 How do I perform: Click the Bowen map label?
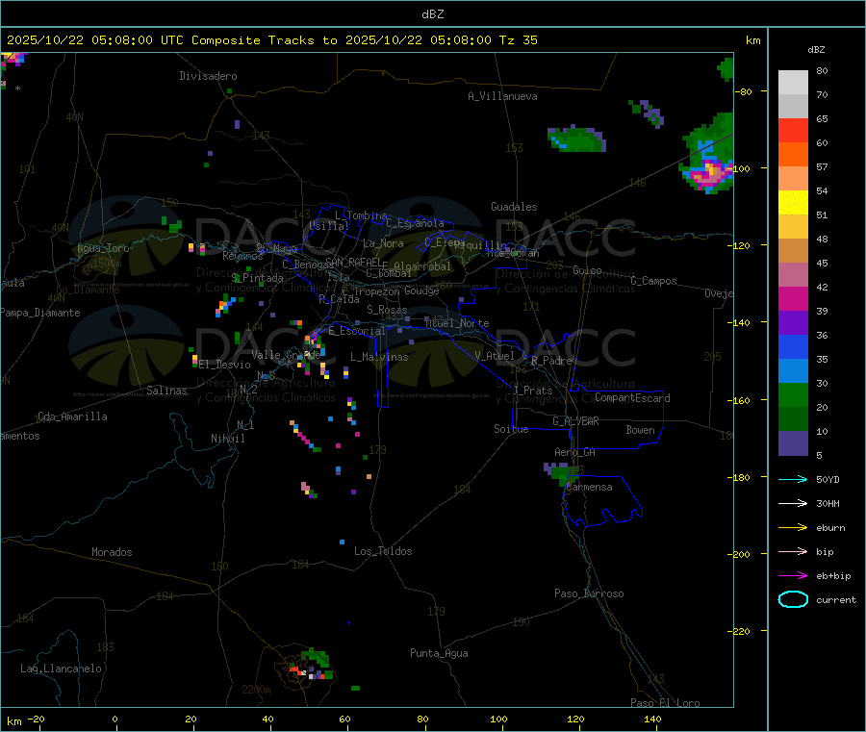click(x=640, y=430)
